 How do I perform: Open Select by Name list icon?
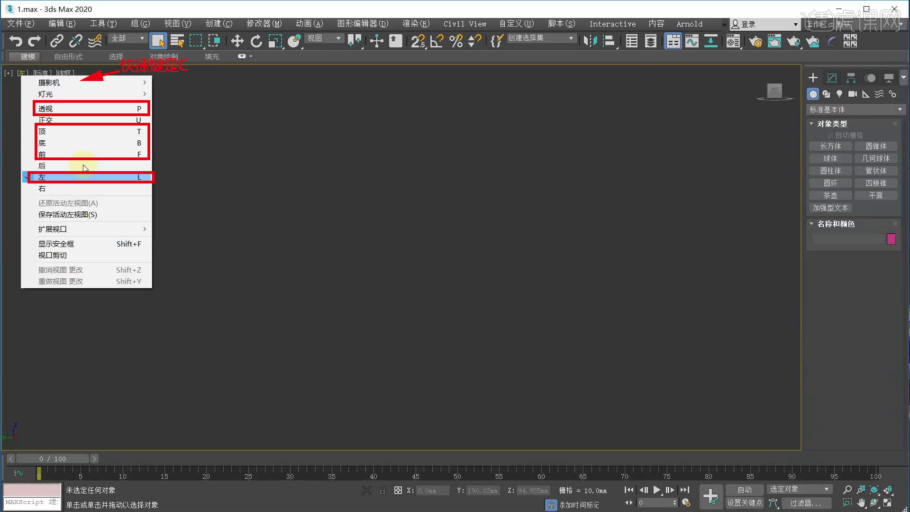[x=177, y=41]
